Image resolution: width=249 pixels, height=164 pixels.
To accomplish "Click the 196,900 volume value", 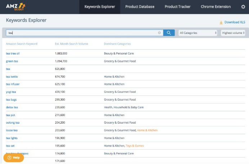I will [x=60, y=138].
